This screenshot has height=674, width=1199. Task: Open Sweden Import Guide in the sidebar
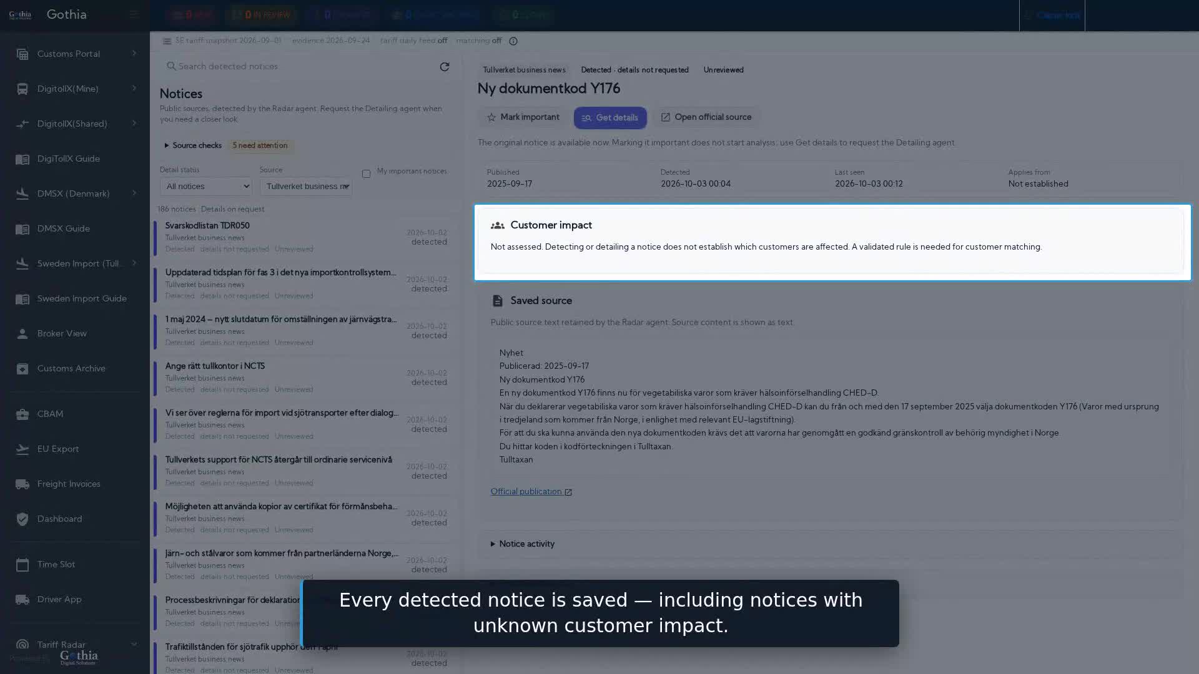pyautogui.click(x=75, y=299)
